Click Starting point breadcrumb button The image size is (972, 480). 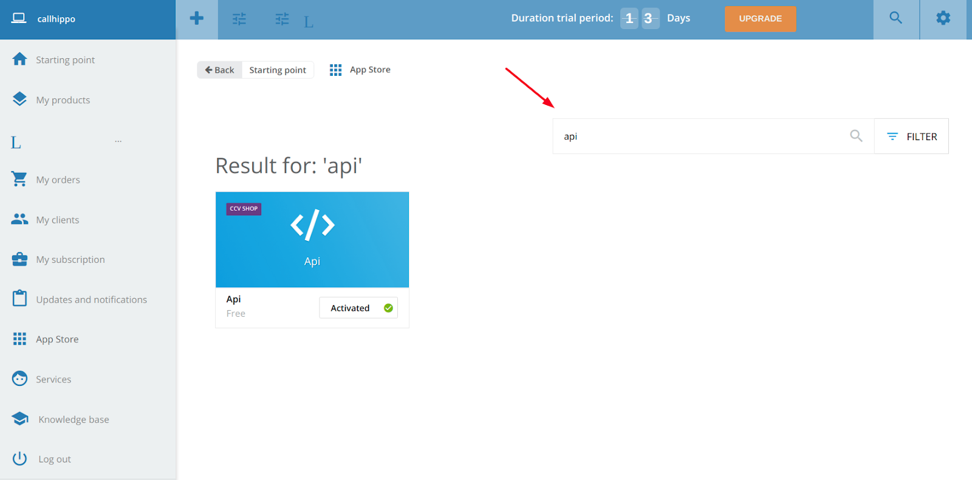click(278, 70)
